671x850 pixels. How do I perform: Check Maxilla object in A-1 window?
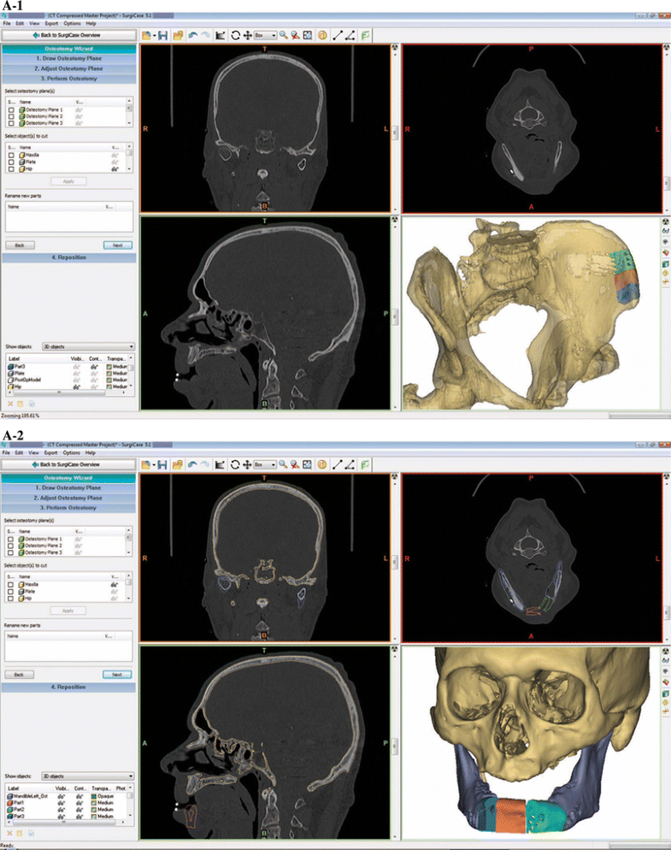point(11,155)
